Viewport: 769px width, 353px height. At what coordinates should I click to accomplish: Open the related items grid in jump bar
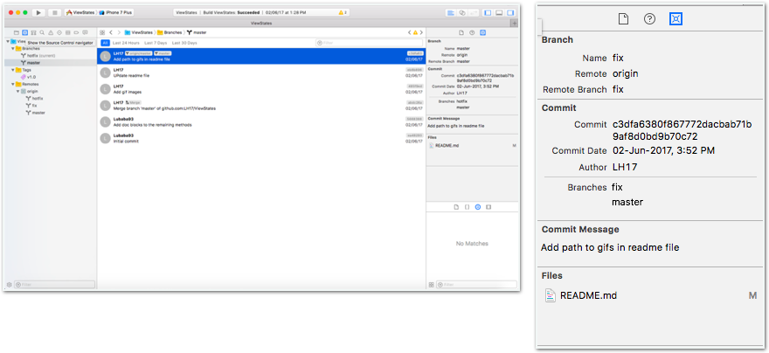click(102, 32)
